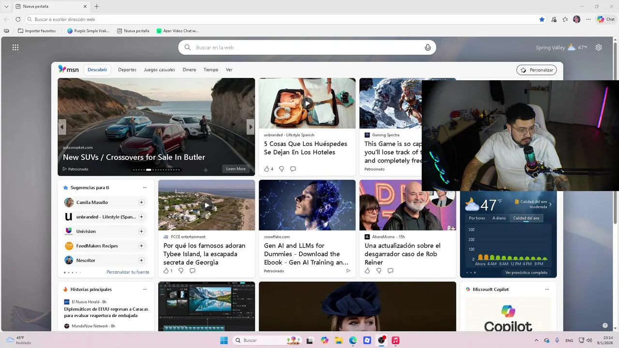Dislike the 5 Cosas hoteles article
The width and height of the screenshot is (619, 348).
click(281, 169)
